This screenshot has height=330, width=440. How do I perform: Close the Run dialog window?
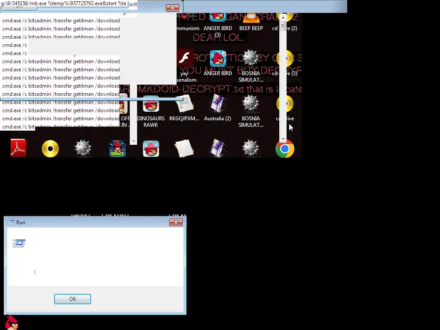tap(176, 222)
